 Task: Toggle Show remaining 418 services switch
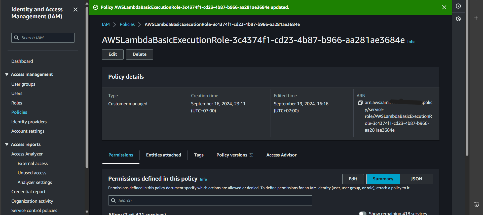(363, 213)
